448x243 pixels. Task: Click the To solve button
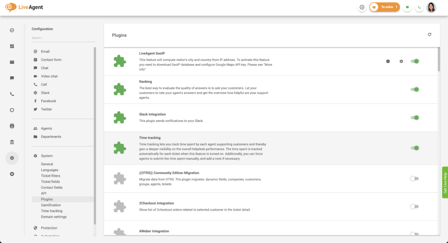tap(385, 7)
